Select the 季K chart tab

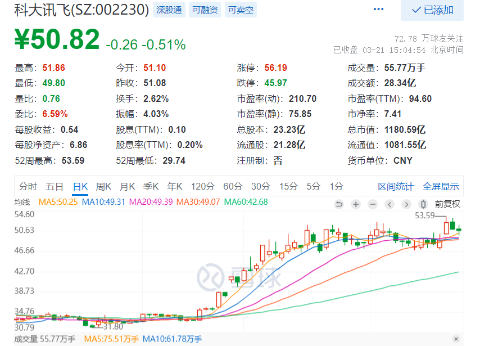[151, 186]
